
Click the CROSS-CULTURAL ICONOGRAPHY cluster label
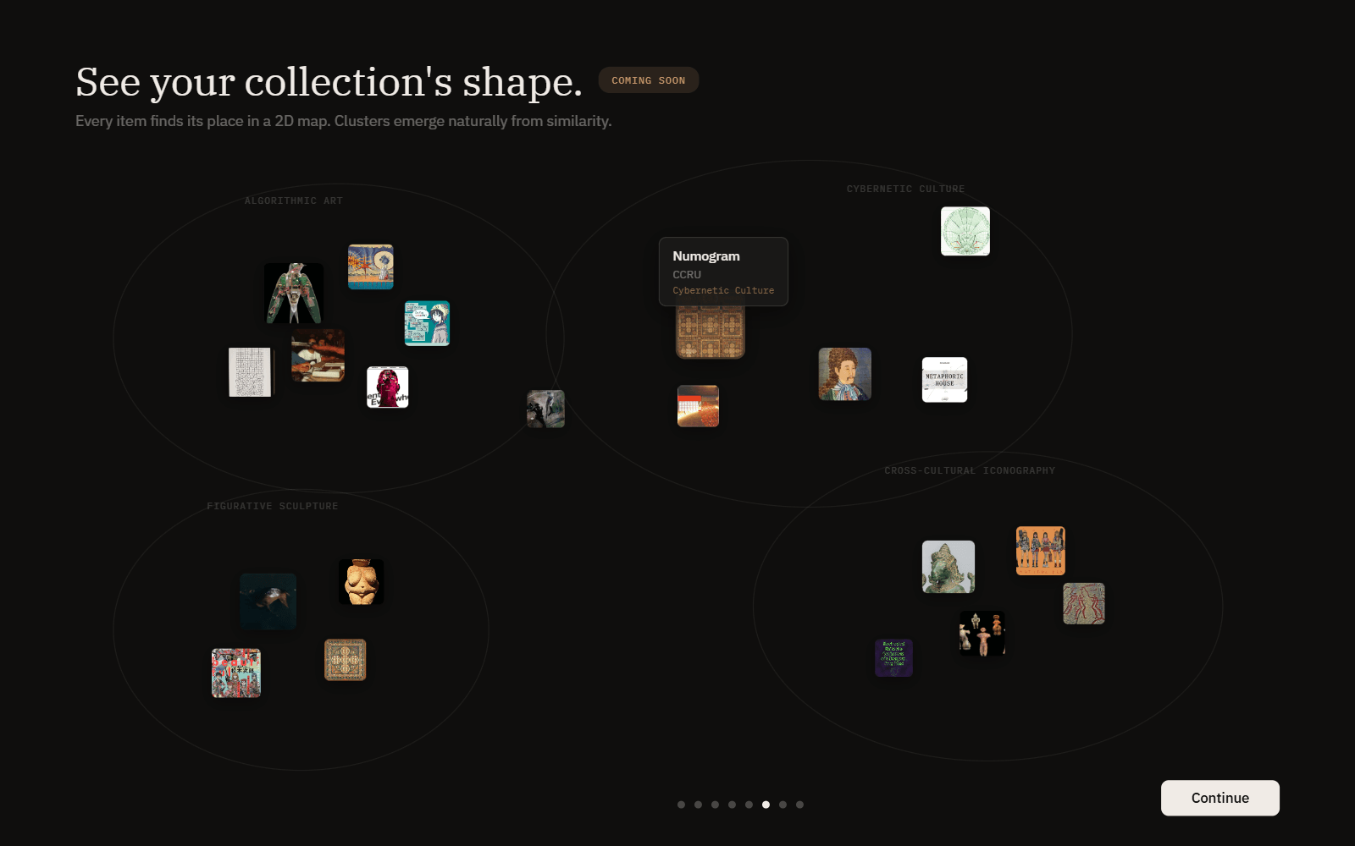click(970, 470)
